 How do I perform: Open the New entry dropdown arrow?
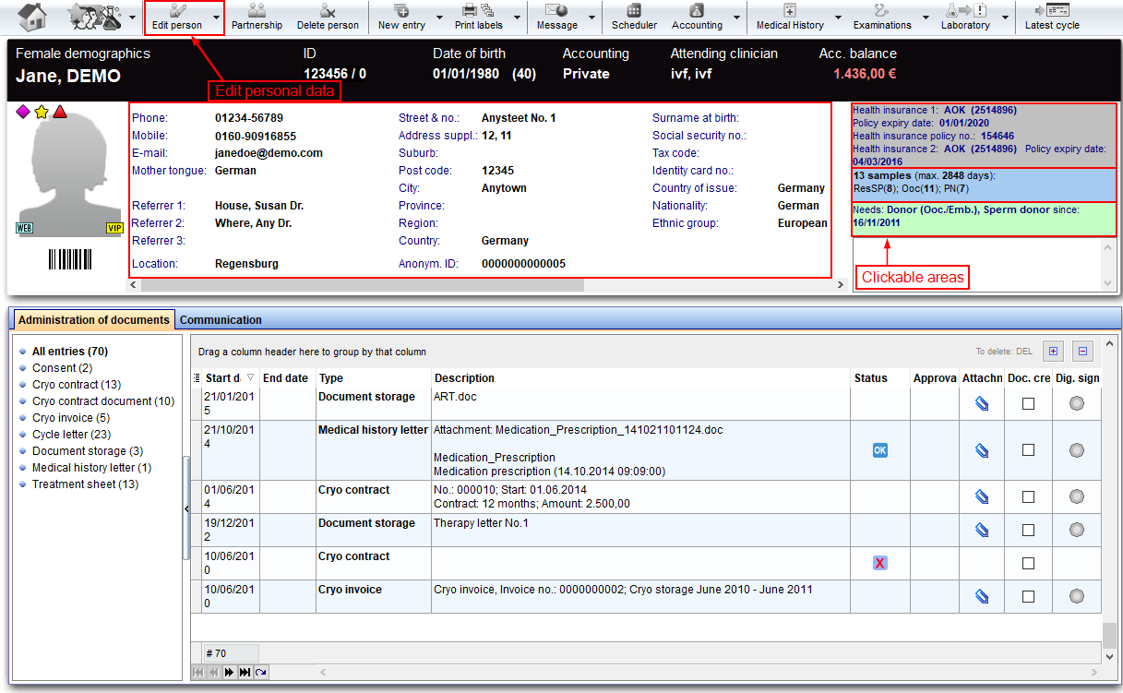(438, 18)
